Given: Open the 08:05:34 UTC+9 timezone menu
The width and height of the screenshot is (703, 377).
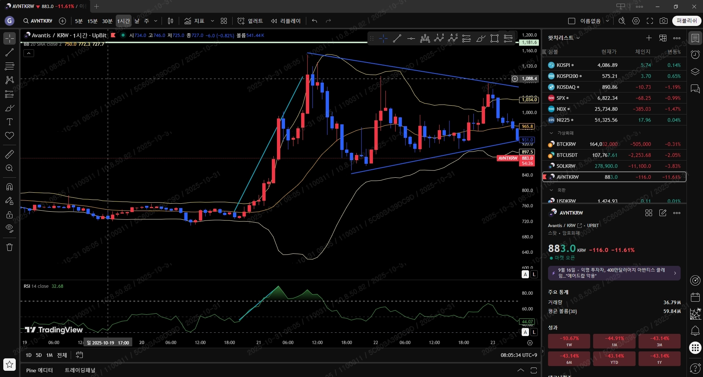Looking at the screenshot, I should [519, 355].
